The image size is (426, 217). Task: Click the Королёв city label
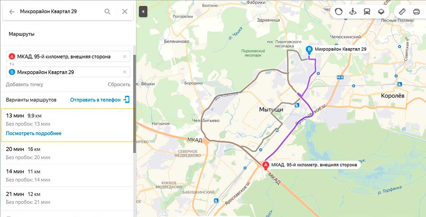coord(393,96)
